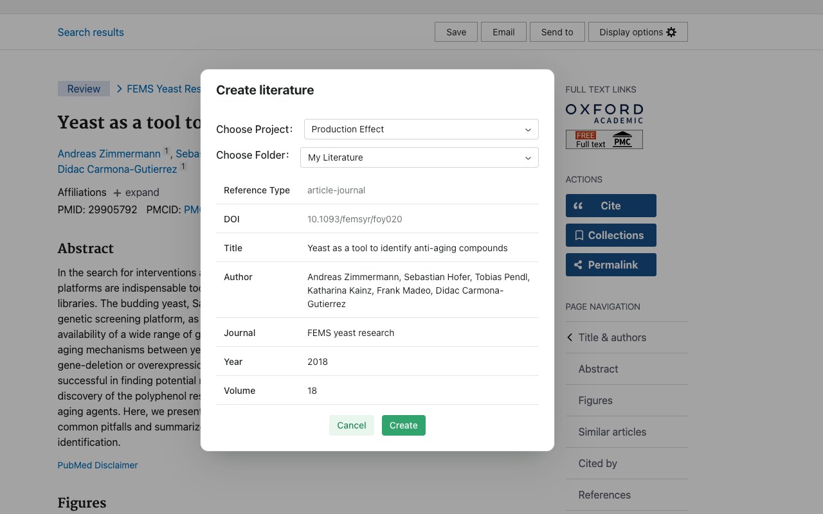This screenshot has height=514, width=823.
Task: Click the Display options gear icon
Action: pos(671,32)
